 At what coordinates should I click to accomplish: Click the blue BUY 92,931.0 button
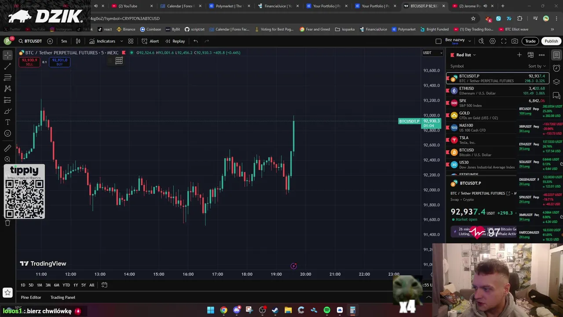point(59,62)
